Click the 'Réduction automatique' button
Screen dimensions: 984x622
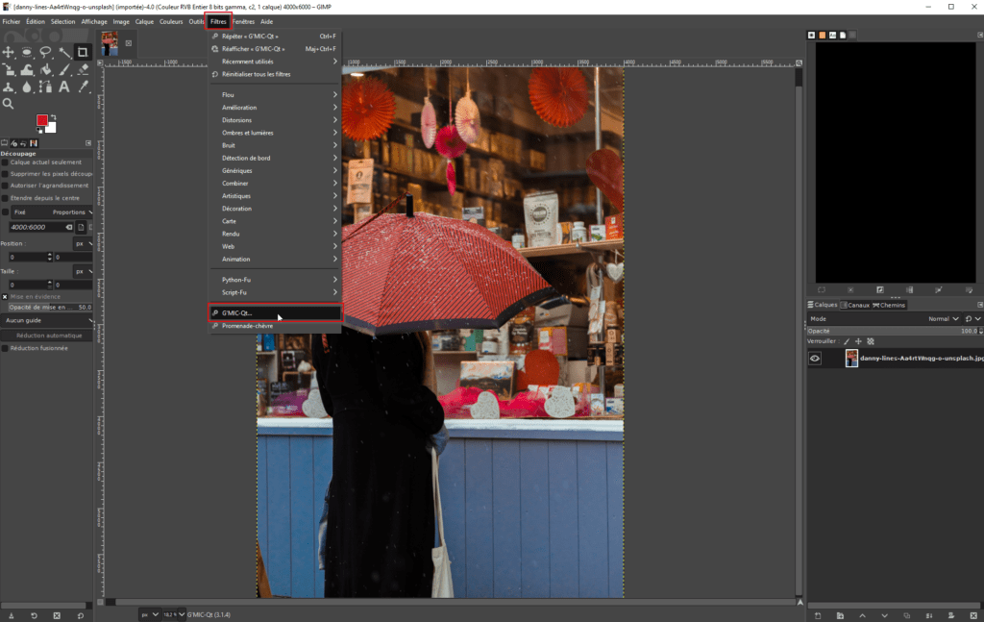pos(48,336)
